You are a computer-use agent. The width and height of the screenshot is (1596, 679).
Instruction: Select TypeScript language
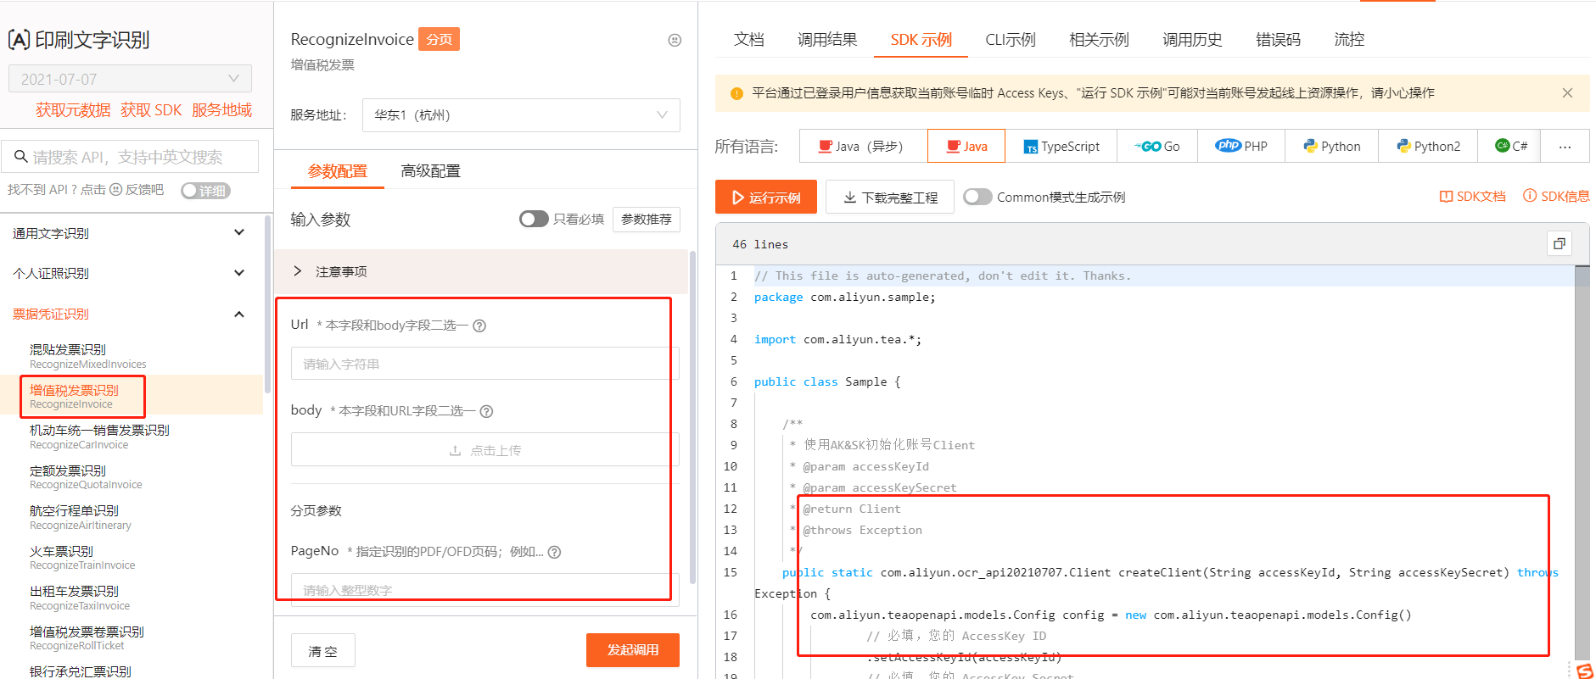(1061, 147)
